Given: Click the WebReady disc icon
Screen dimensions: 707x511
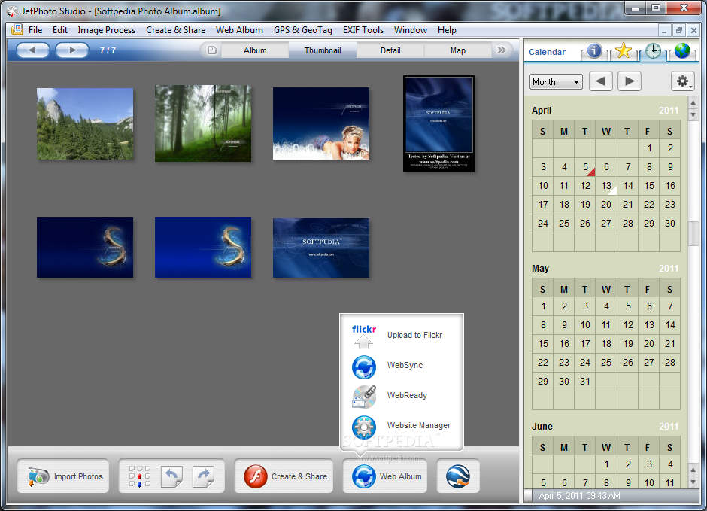Looking at the screenshot, I should point(364,396).
